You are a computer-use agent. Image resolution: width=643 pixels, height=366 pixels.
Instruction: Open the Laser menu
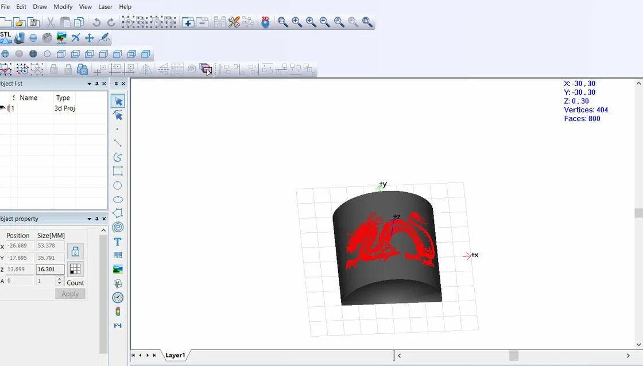[x=106, y=6]
